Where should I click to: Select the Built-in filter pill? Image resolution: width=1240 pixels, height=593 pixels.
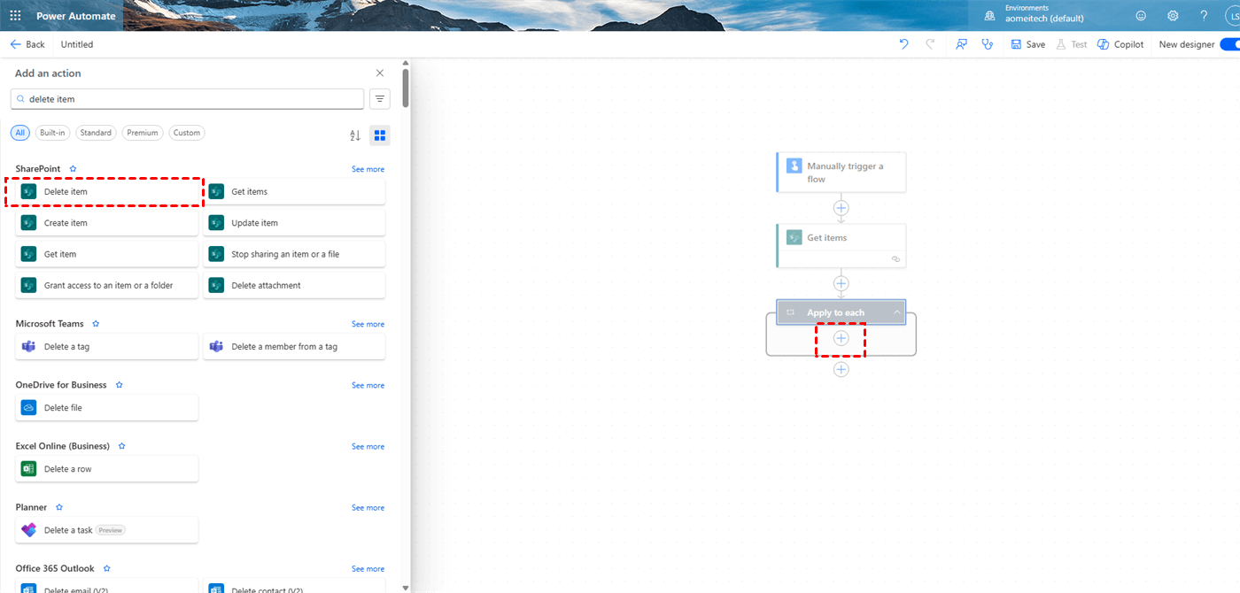click(x=52, y=133)
